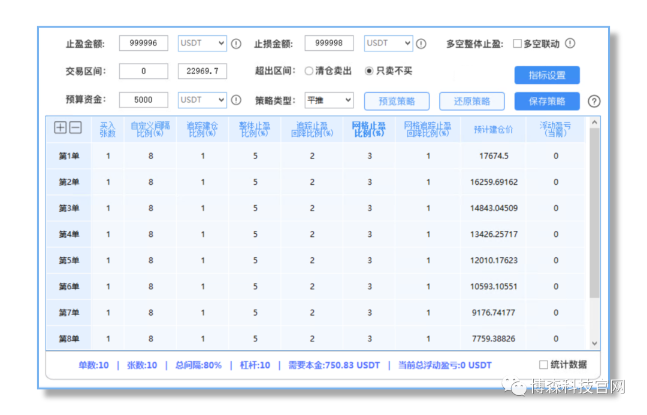Viewport: 647px width, 415px height.
Task: Open the help question mark icon
Action: 594,102
